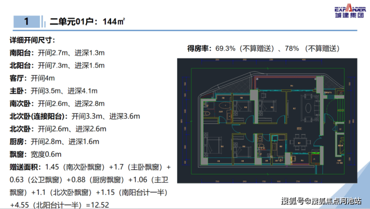Click the 赠送面积 label
The image size is (370, 209).
(23, 167)
